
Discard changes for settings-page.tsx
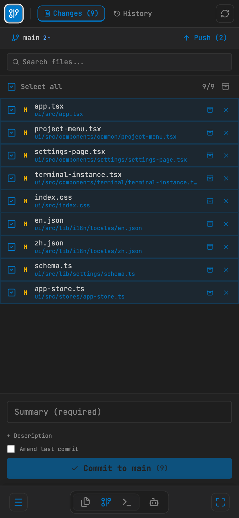[x=226, y=155]
